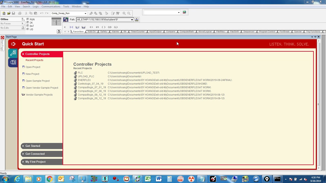Click the OK status indicator box
Viewport: 326px width, 183px height.
(x=28, y=23)
